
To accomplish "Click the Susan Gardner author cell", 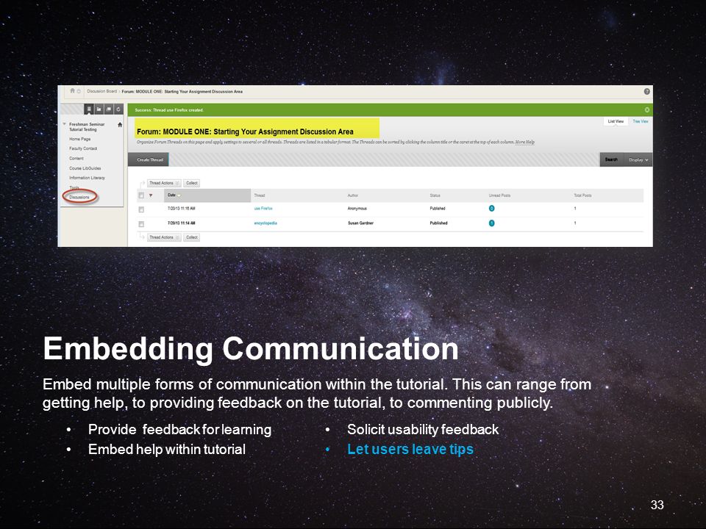I will click(x=360, y=223).
